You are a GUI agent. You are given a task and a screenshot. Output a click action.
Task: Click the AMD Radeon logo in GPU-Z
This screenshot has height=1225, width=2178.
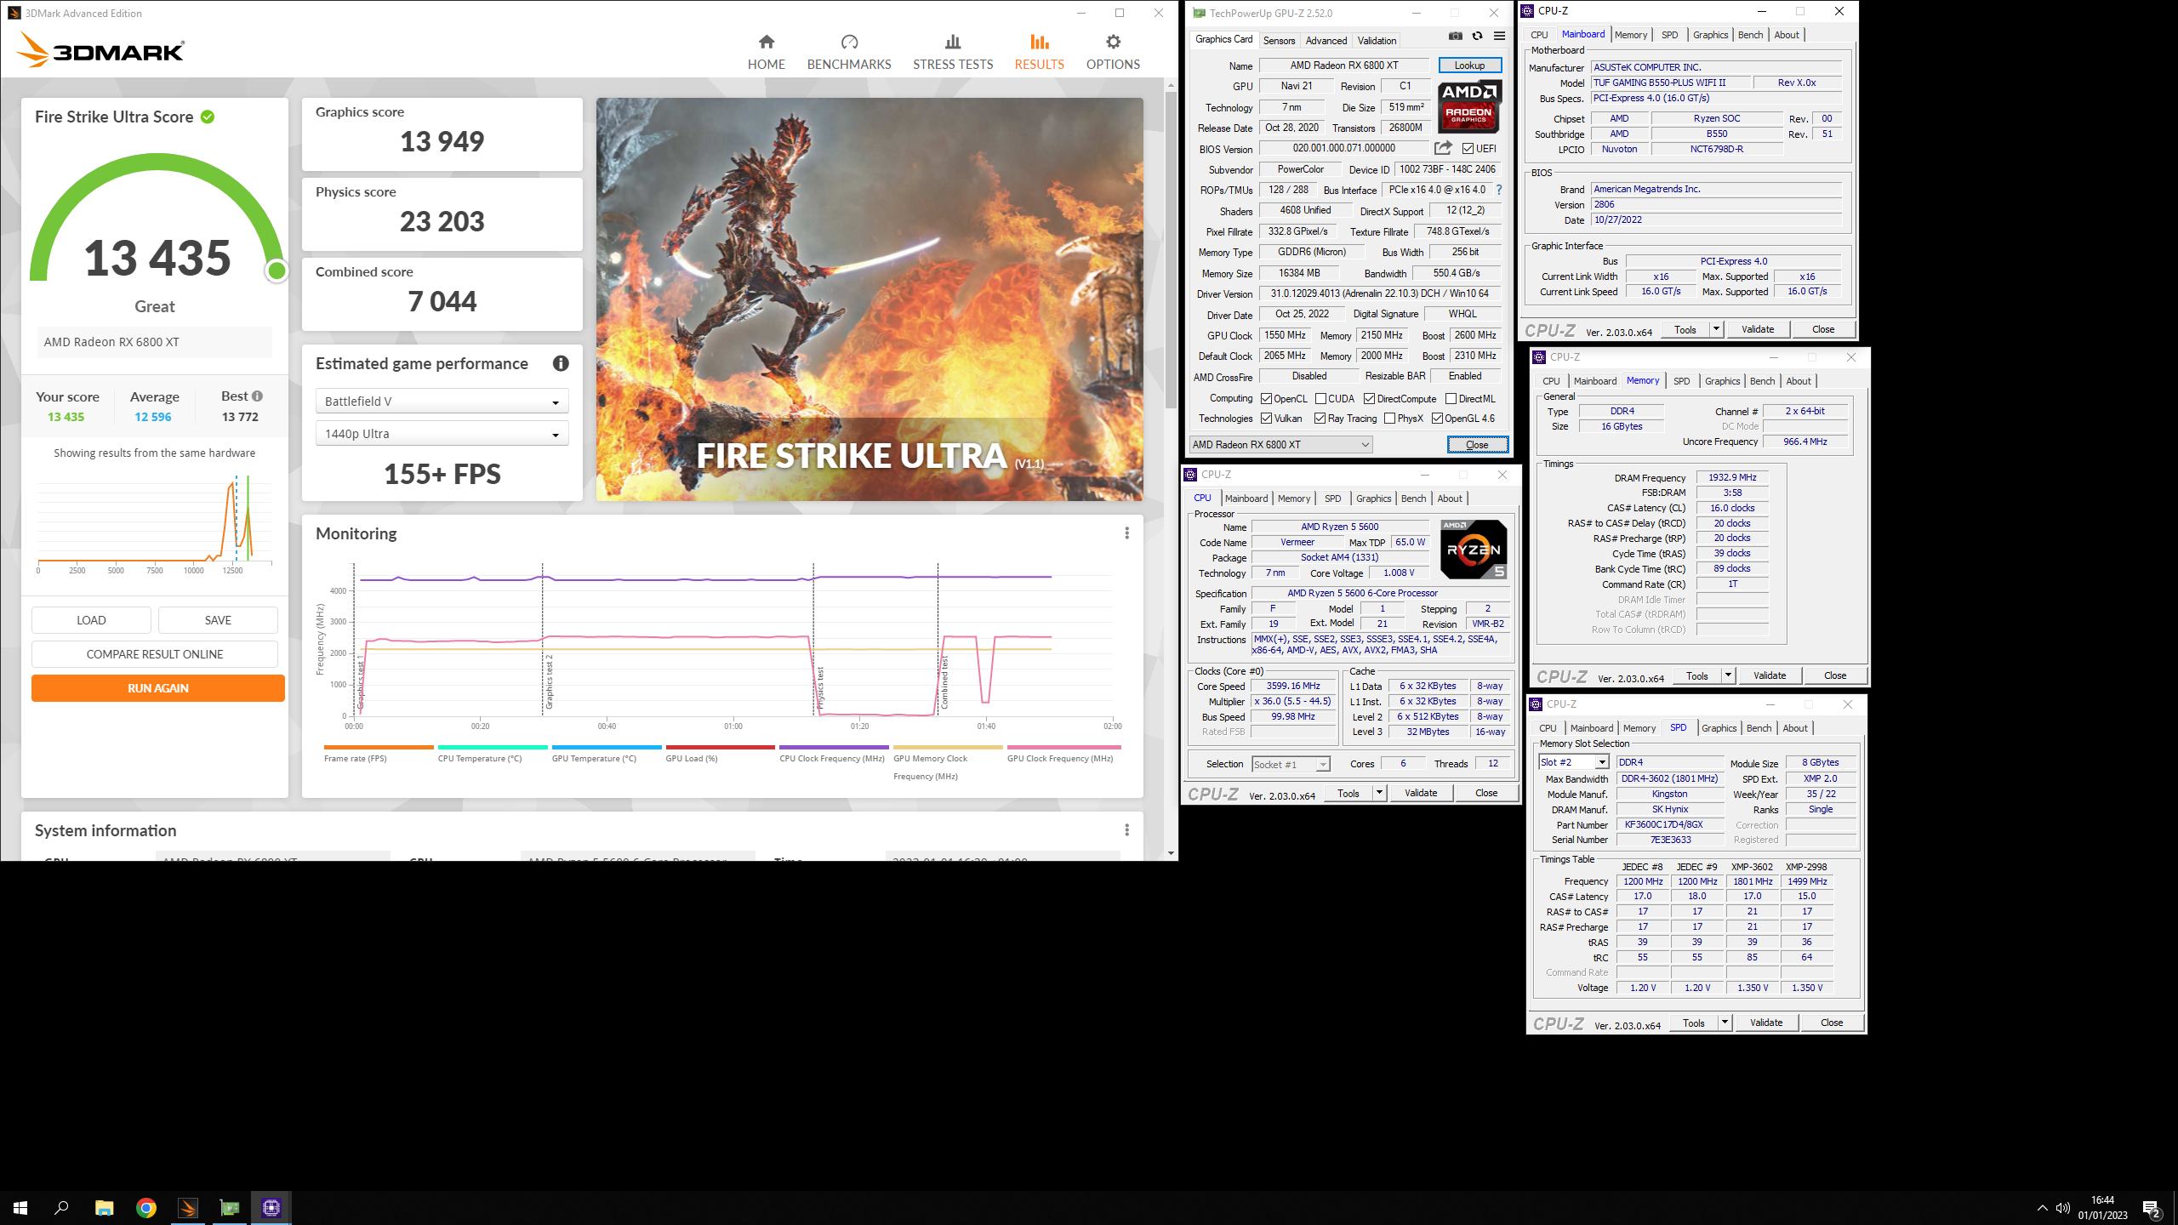click(x=1469, y=106)
